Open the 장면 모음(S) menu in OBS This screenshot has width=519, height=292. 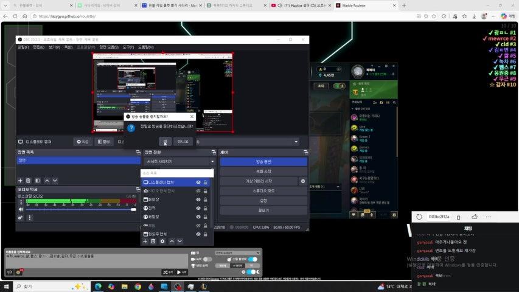pos(109,47)
